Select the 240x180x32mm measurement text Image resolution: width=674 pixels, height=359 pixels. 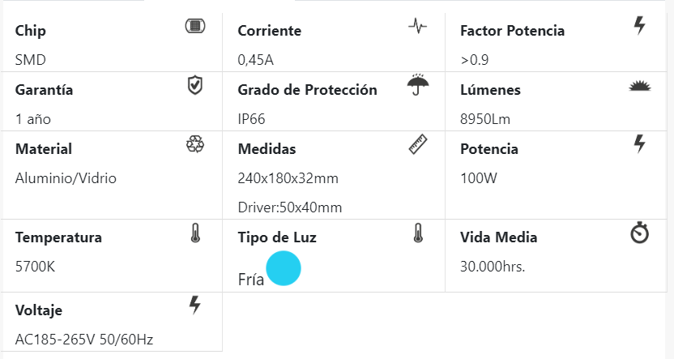[288, 178]
